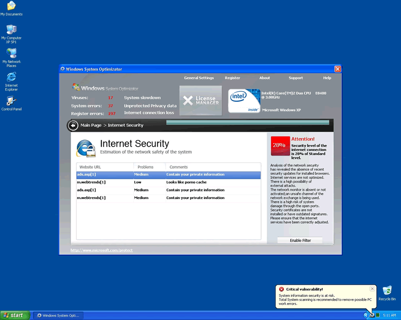Sort by Website URL column header
The width and height of the screenshot is (401, 320).
click(x=105, y=167)
